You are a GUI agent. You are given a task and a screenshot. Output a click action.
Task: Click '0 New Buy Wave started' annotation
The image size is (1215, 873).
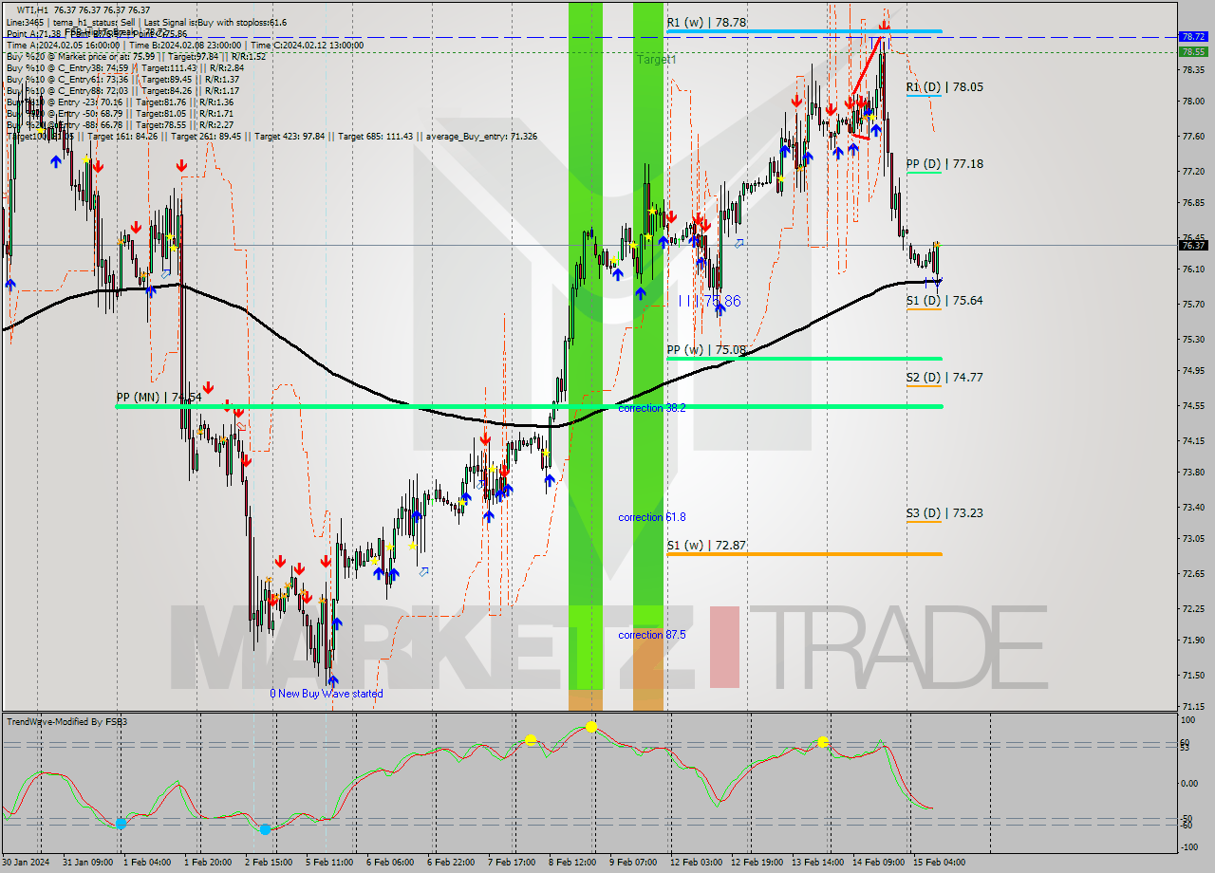tap(327, 694)
